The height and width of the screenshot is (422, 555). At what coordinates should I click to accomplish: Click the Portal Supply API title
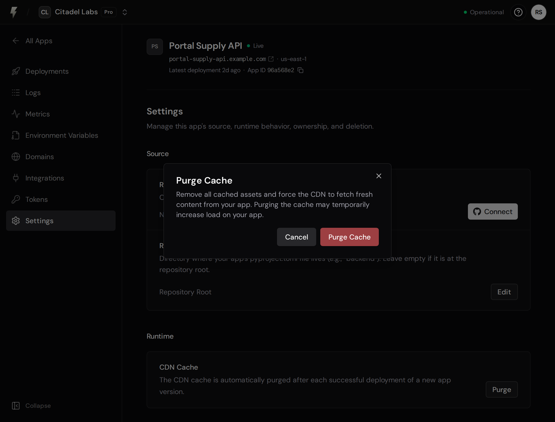point(205,46)
